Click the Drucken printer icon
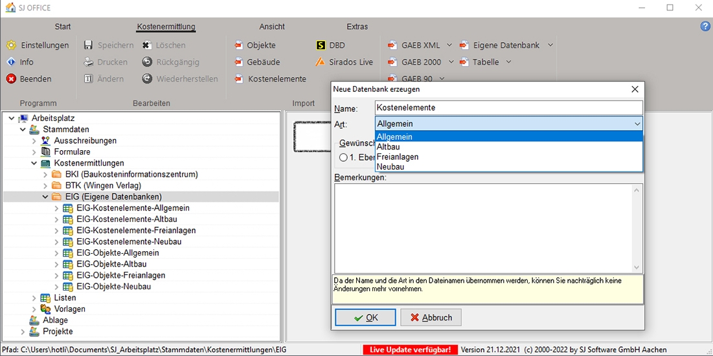Viewport: 713px width, 356px height. 89,62
